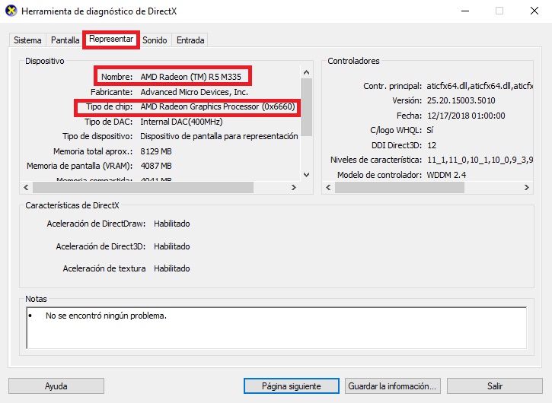Click Dispositivo de pantalla para representación value
The image size is (552, 403).
219,136
